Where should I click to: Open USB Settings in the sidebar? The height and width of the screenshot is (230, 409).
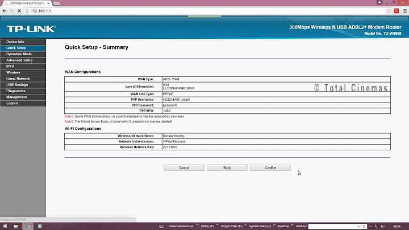coord(23,85)
